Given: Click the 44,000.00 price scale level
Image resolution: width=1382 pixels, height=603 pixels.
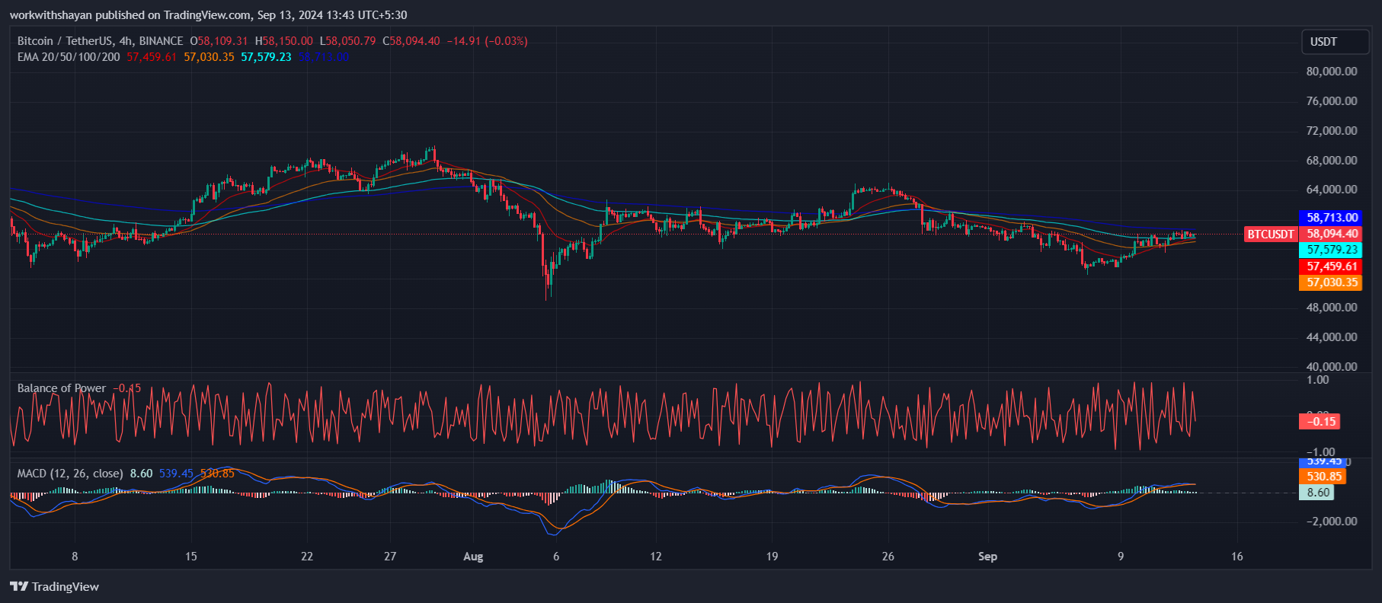Looking at the screenshot, I should pos(1332,337).
